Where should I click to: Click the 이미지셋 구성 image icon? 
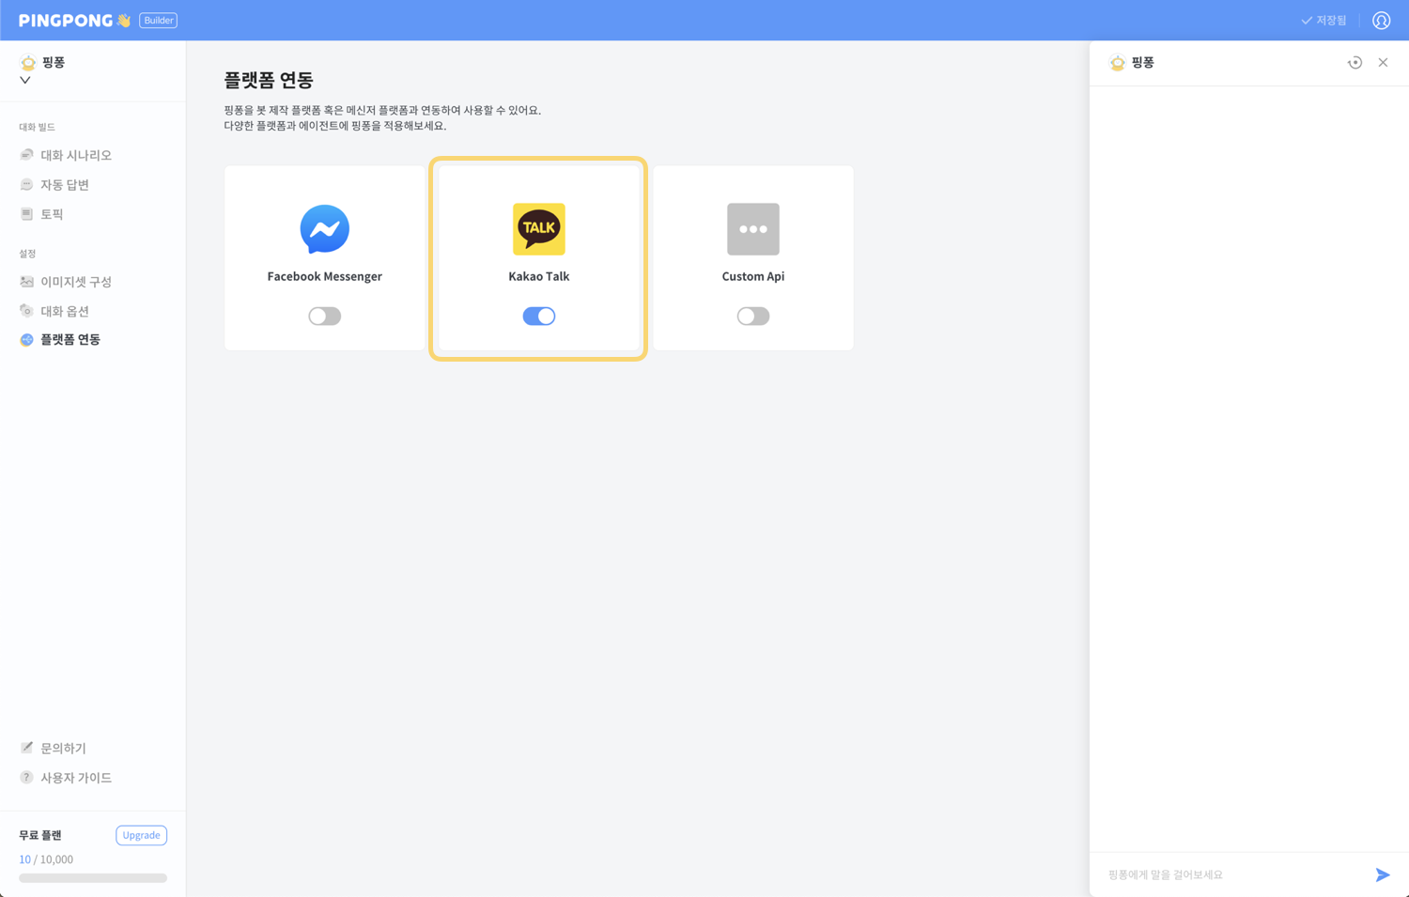tap(26, 282)
